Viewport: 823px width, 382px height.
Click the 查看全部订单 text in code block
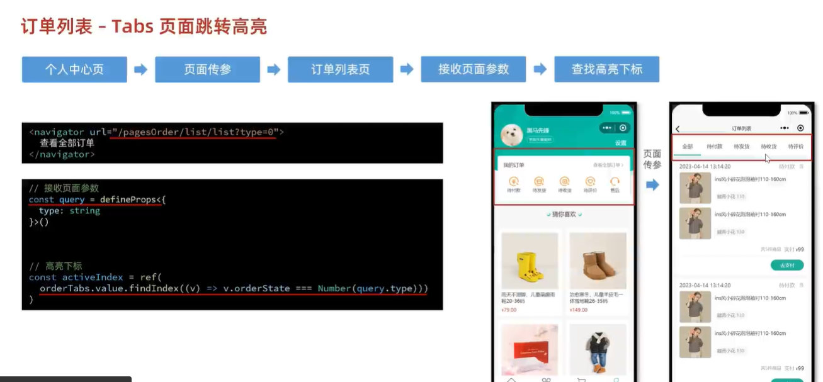coord(67,143)
